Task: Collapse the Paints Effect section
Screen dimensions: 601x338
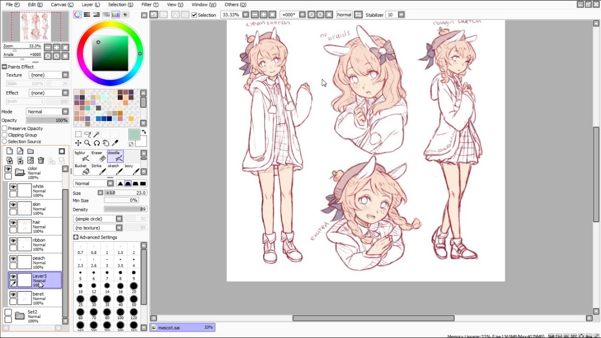Action: click(x=4, y=67)
